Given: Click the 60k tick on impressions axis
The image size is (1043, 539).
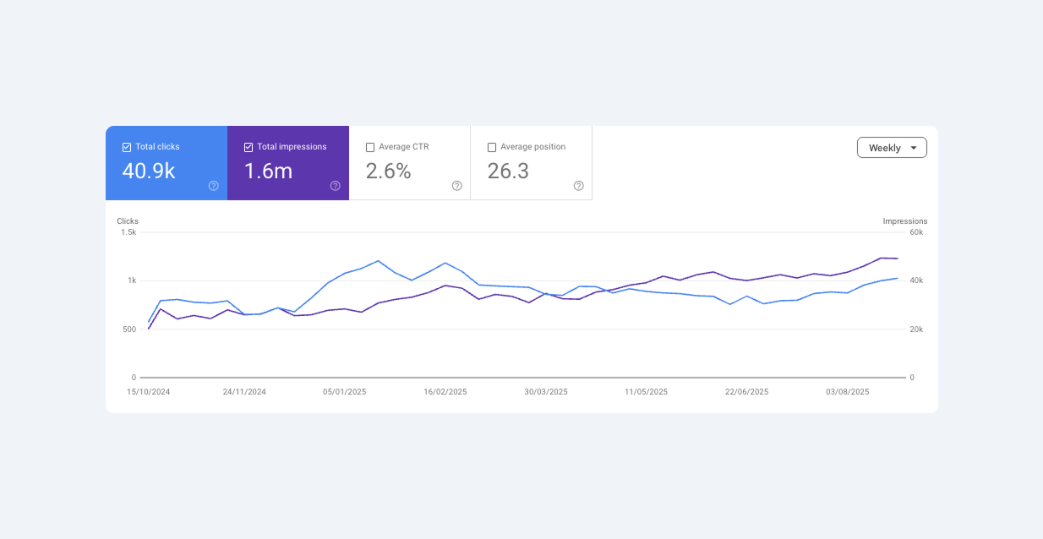Looking at the screenshot, I should coord(915,232).
